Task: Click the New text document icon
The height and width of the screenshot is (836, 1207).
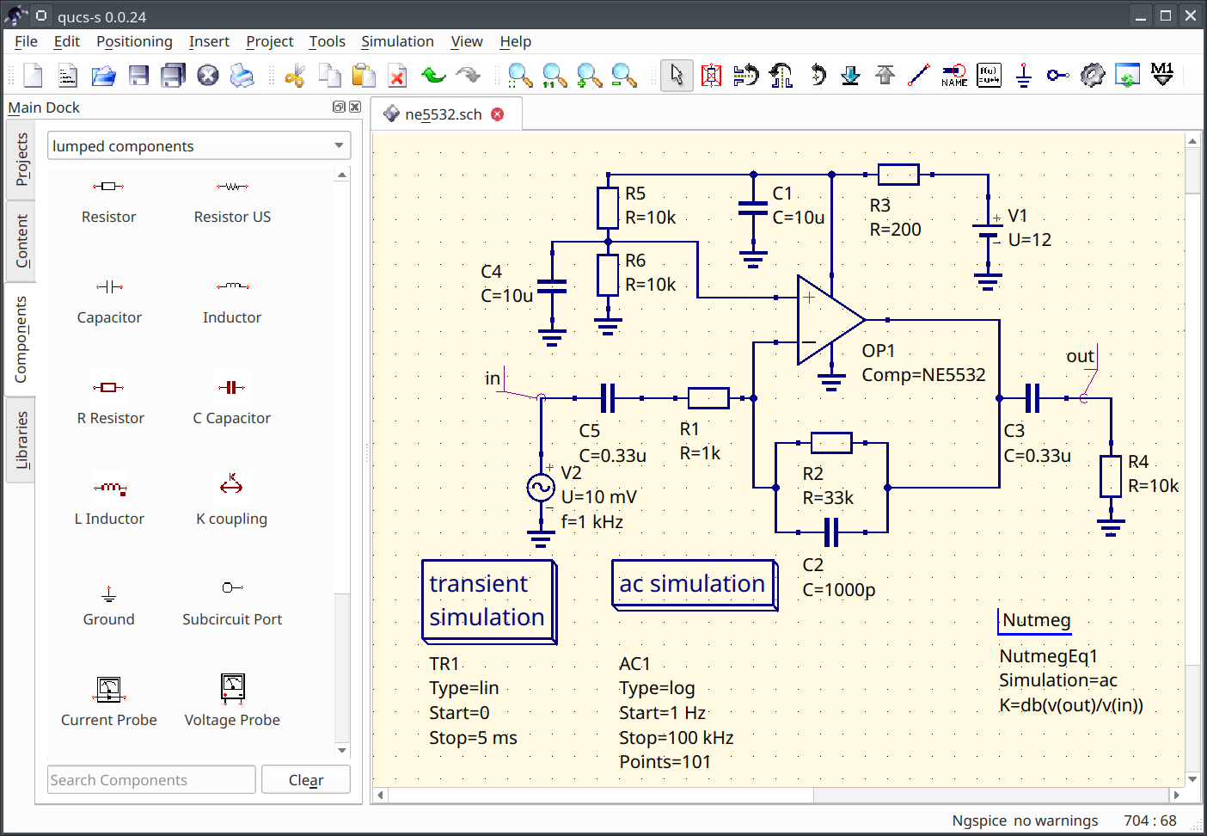Action: click(68, 76)
